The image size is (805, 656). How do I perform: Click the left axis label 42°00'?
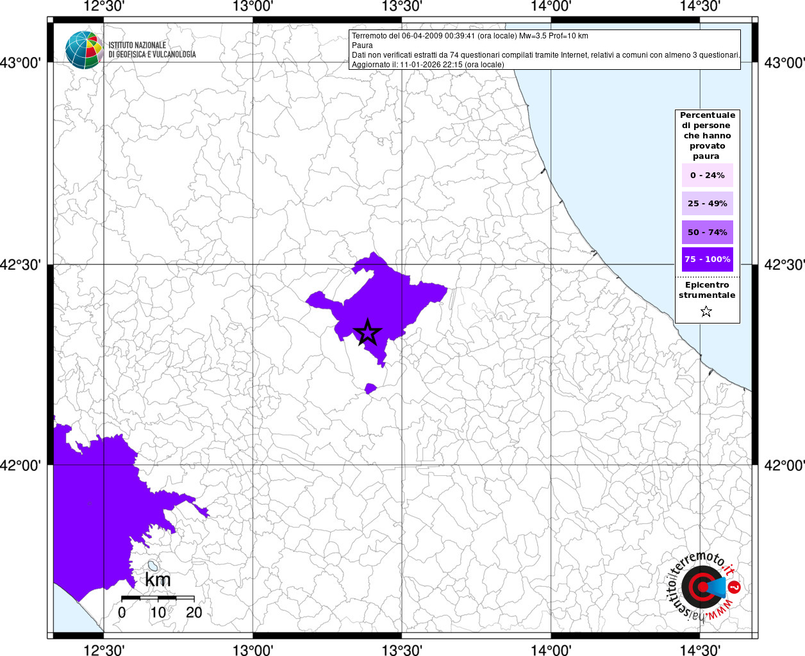click(21, 465)
